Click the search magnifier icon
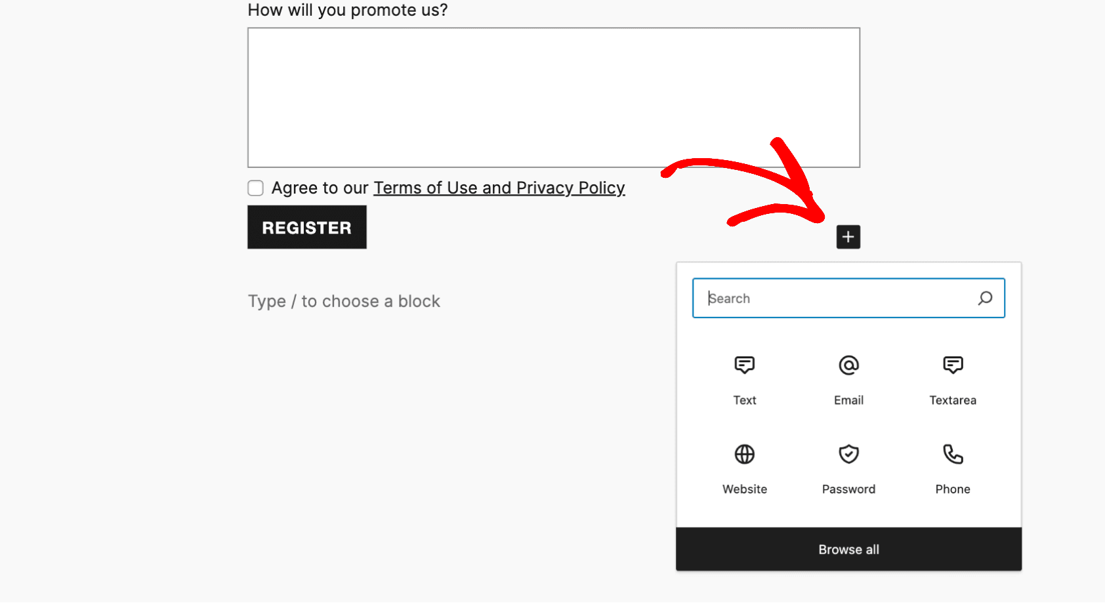Image resolution: width=1105 pixels, height=605 pixels. coord(985,299)
